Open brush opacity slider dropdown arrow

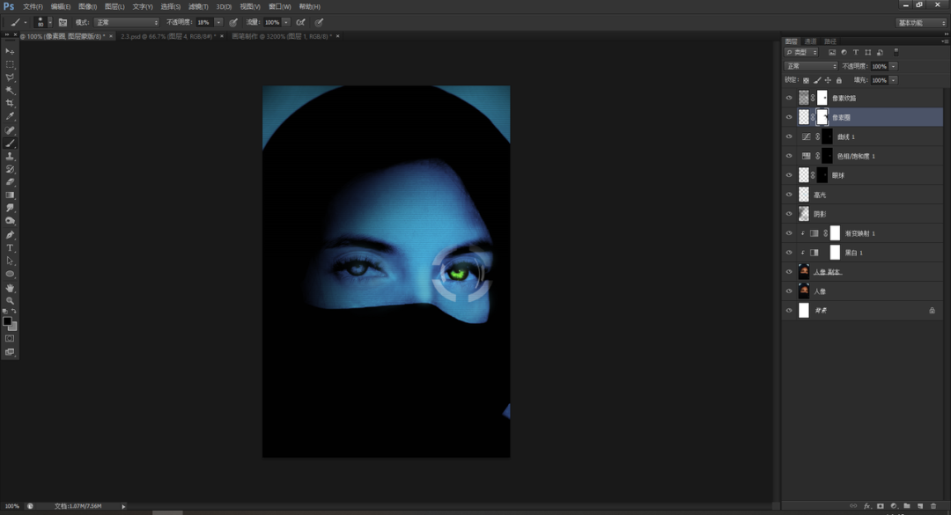pyautogui.click(x=218, y=22)
